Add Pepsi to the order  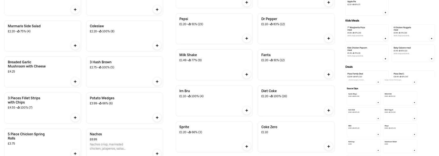246,38
